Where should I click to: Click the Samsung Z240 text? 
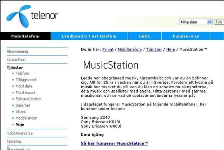click(95, 117)
